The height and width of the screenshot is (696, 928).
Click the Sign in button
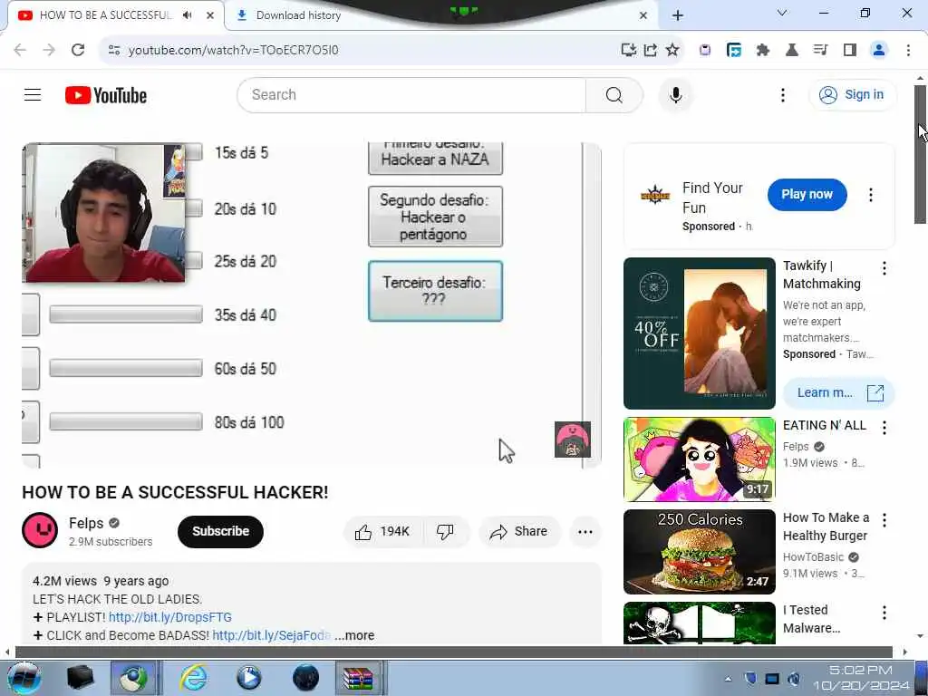(x=852, y=94)
